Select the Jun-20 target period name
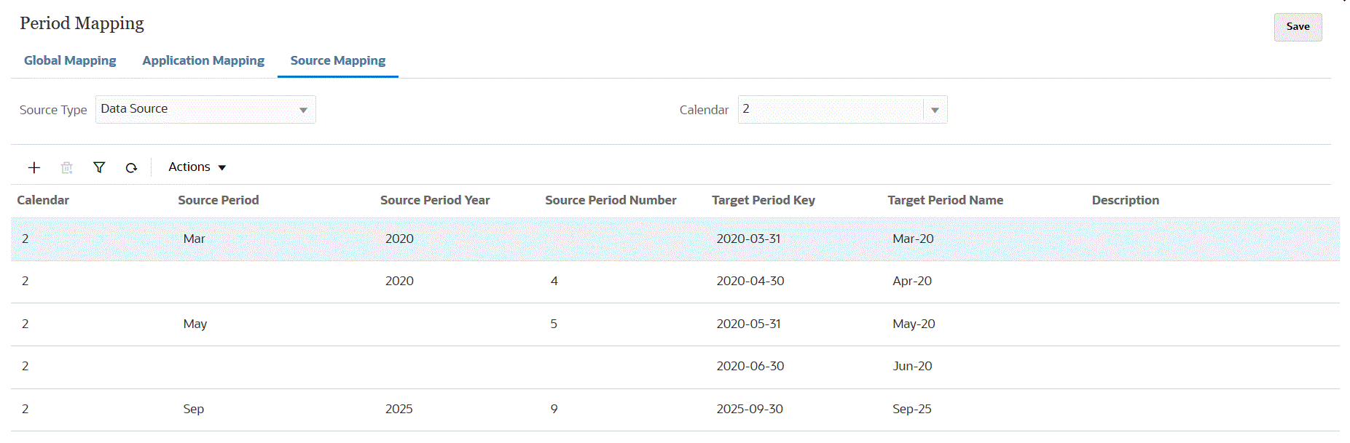1350x443 pixels. tap(912, 366)
